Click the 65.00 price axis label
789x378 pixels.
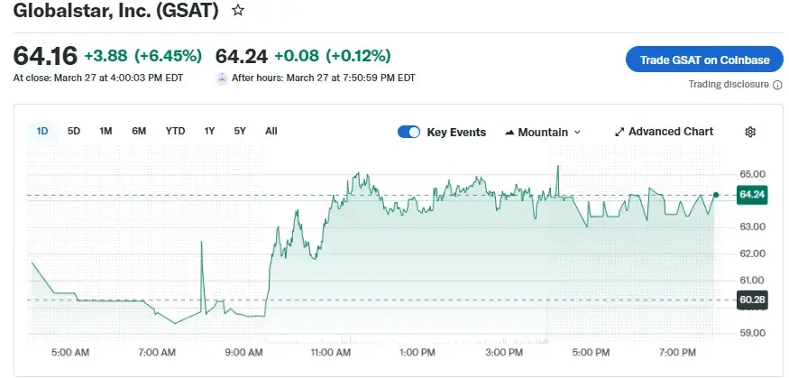coord(752,174)
